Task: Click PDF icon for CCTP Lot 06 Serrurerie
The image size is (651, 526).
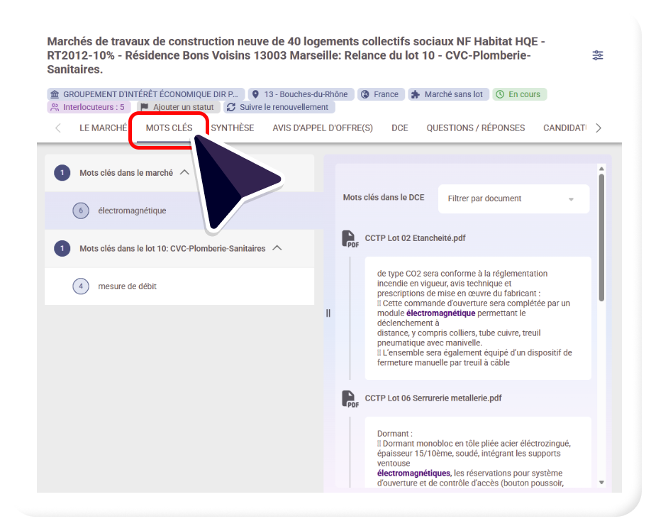Action: 350,399
